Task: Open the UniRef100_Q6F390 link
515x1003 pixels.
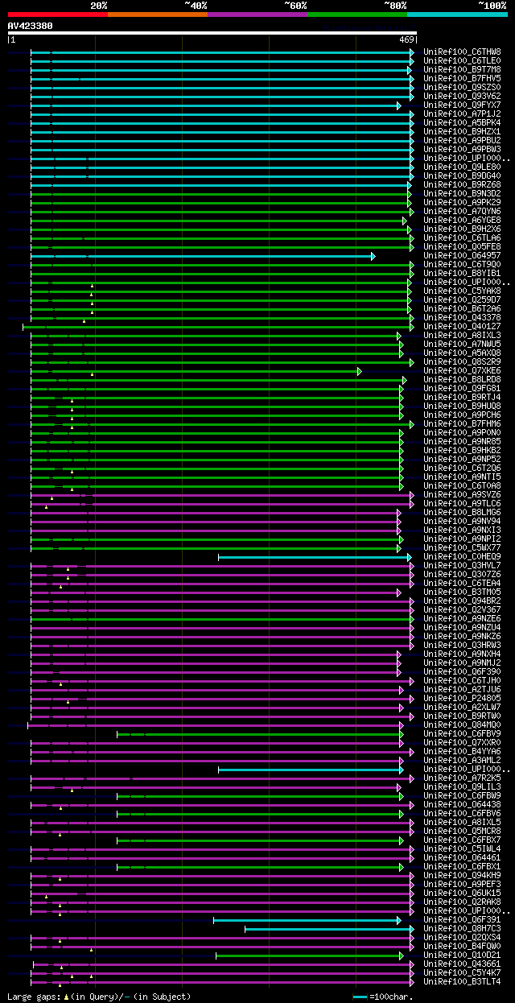Action: (x=462, y=672)
